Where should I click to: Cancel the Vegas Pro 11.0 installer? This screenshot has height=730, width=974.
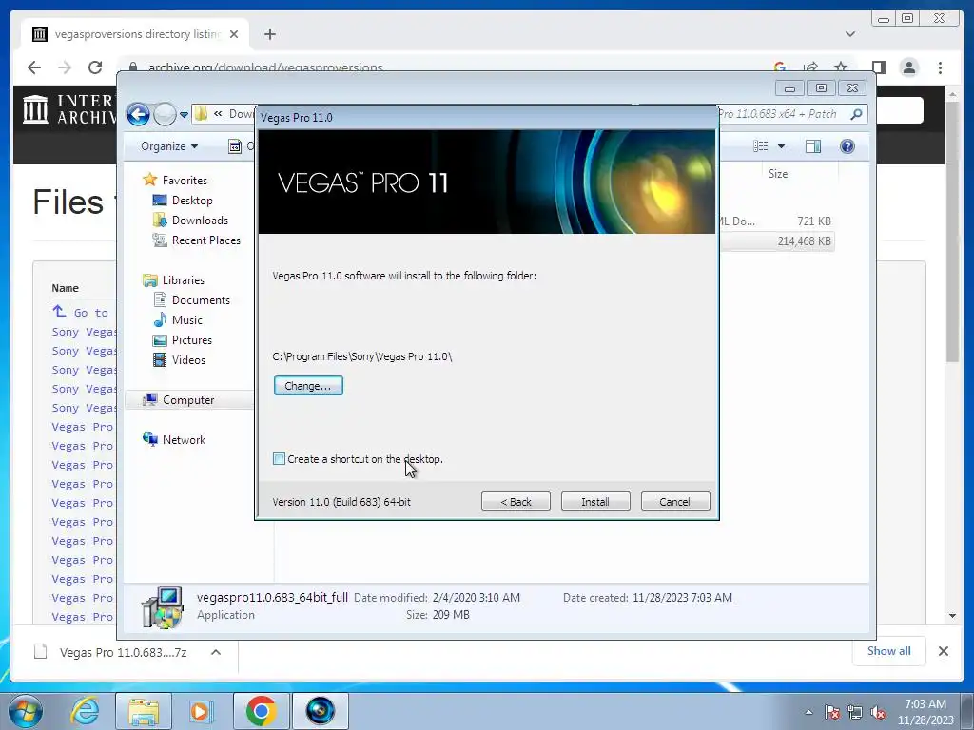pyautogui.click(x=674, y=502)
